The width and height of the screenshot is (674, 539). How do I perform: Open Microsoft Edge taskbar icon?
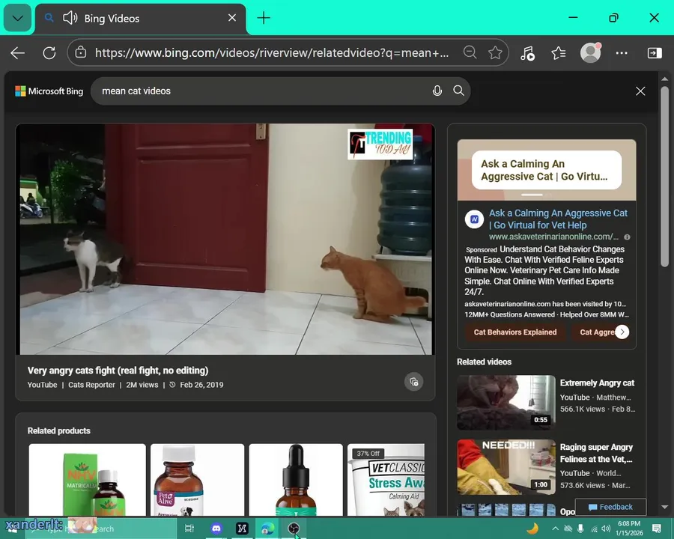[x=267, y=529]
